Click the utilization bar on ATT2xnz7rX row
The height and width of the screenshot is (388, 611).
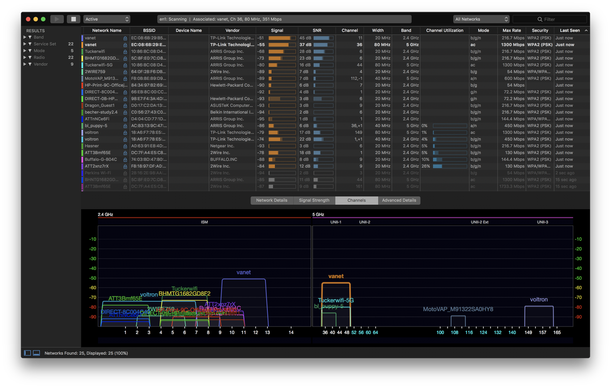click(450, 166)
